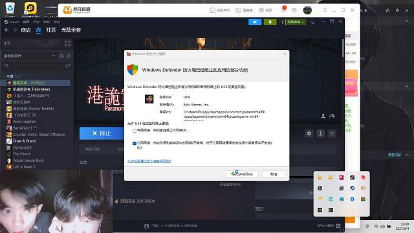Image resolution: width=414 pixels, height=233 pixels.
Task: Open the 商店 (Store) tab in Steam
Action: click(26, 30)
